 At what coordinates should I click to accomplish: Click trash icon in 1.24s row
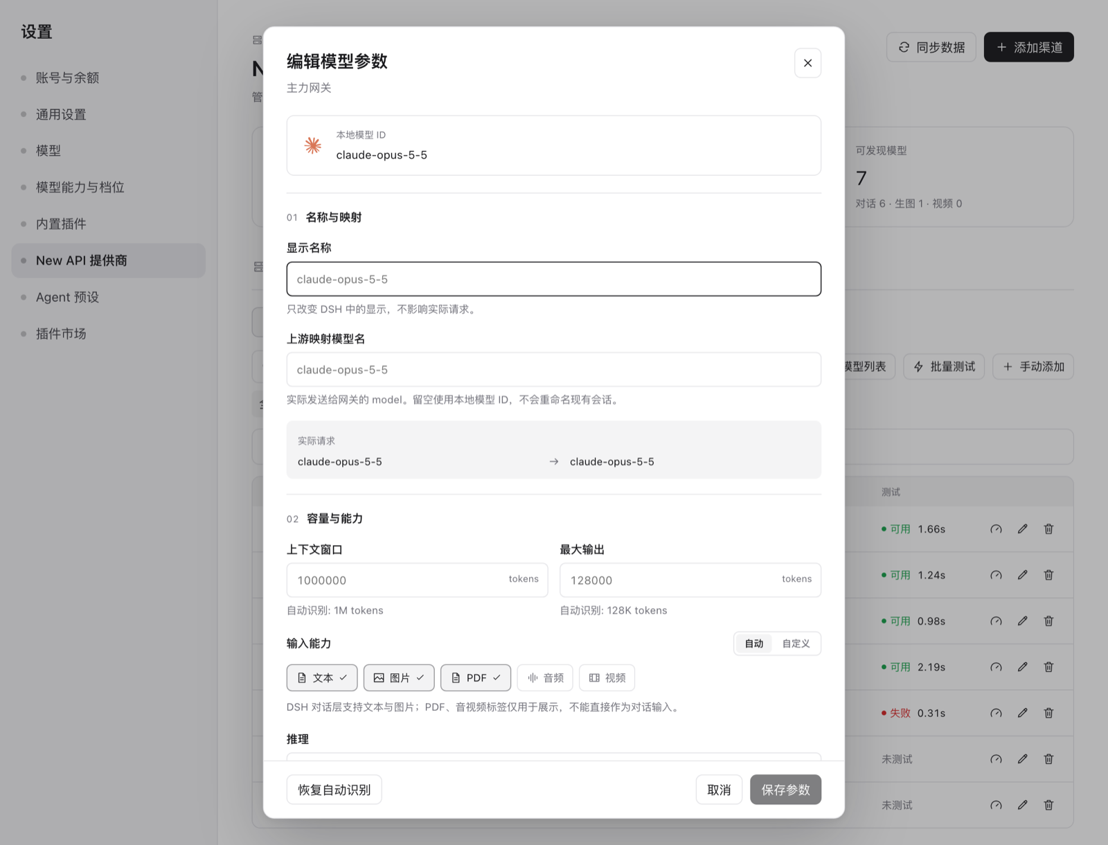(x=1048, y=575)
